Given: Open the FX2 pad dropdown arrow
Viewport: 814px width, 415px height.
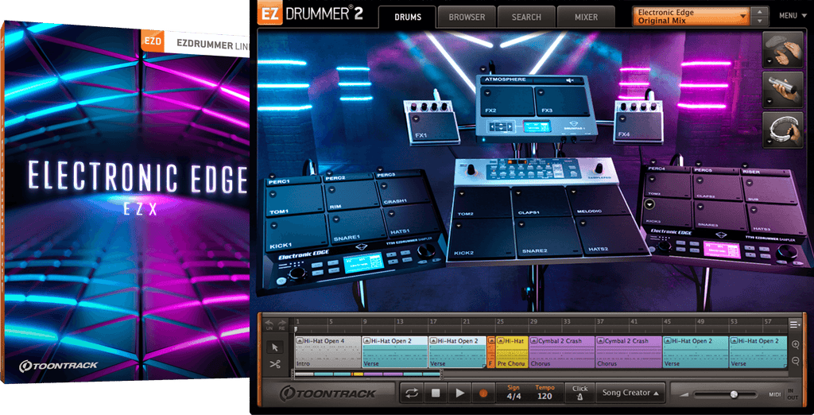Looking at the screenshot, I should coord(486,92).
